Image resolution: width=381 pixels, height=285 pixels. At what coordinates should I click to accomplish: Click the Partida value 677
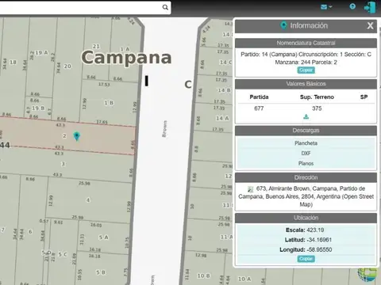(x=259, y=108)
